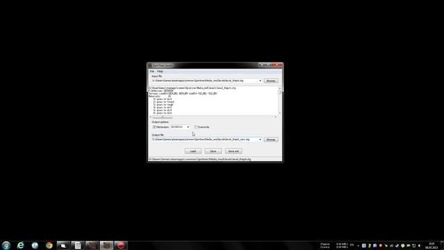Screen dimensions: 444x250
Task: Expand the Output file path dropdown arrow
Action: point(260,140)
